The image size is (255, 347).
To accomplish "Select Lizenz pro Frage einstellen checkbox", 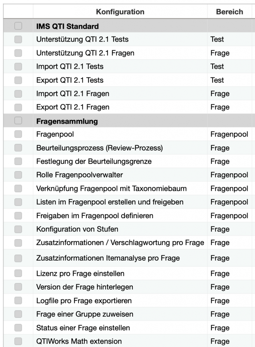I will tap(18, 273).
